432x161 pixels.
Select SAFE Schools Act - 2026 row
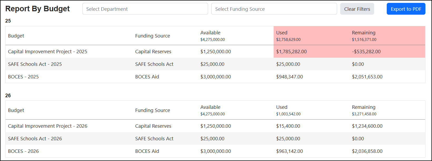click(x=215, y=138)
